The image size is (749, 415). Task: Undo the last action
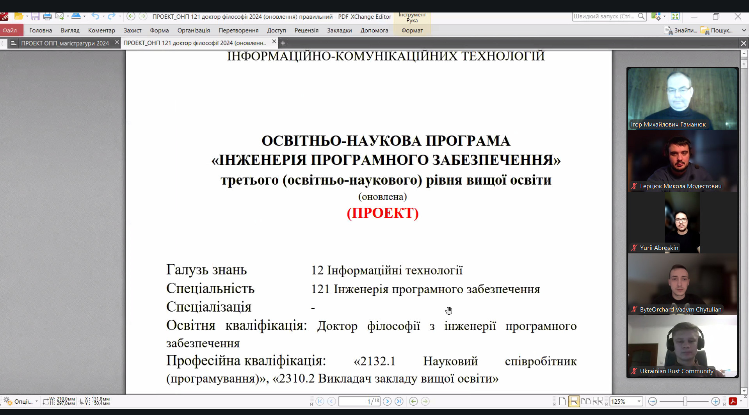pyautogui.click(x=95, y=16)
